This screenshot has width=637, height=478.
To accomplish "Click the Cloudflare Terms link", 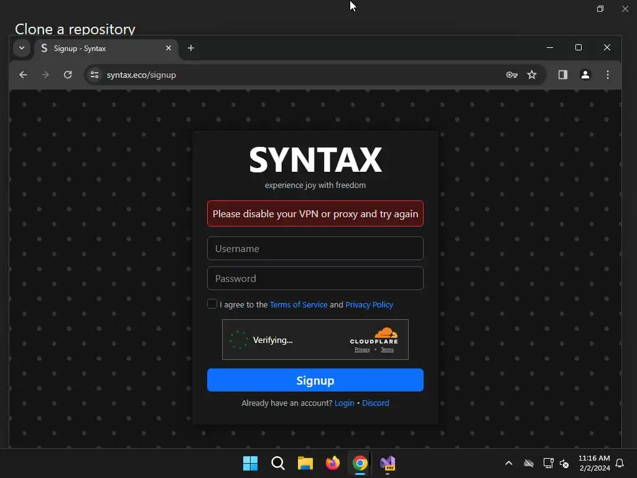I will pos(387,350).
